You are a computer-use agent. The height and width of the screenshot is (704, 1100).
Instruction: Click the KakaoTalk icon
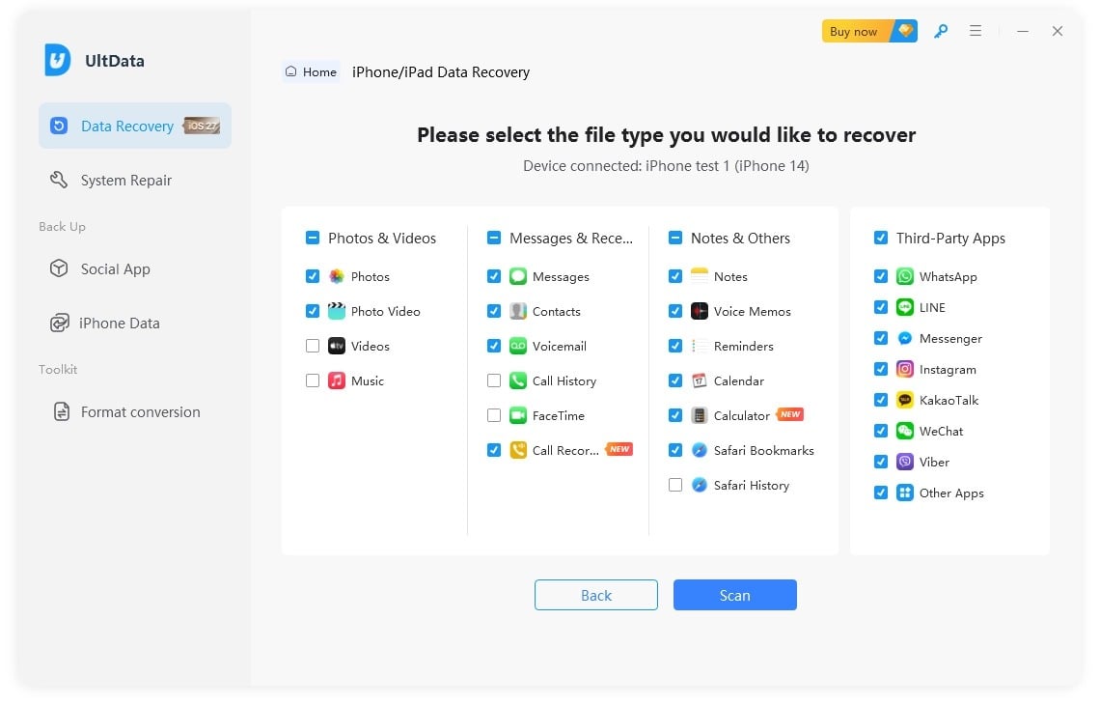click(x=905, y=400)
